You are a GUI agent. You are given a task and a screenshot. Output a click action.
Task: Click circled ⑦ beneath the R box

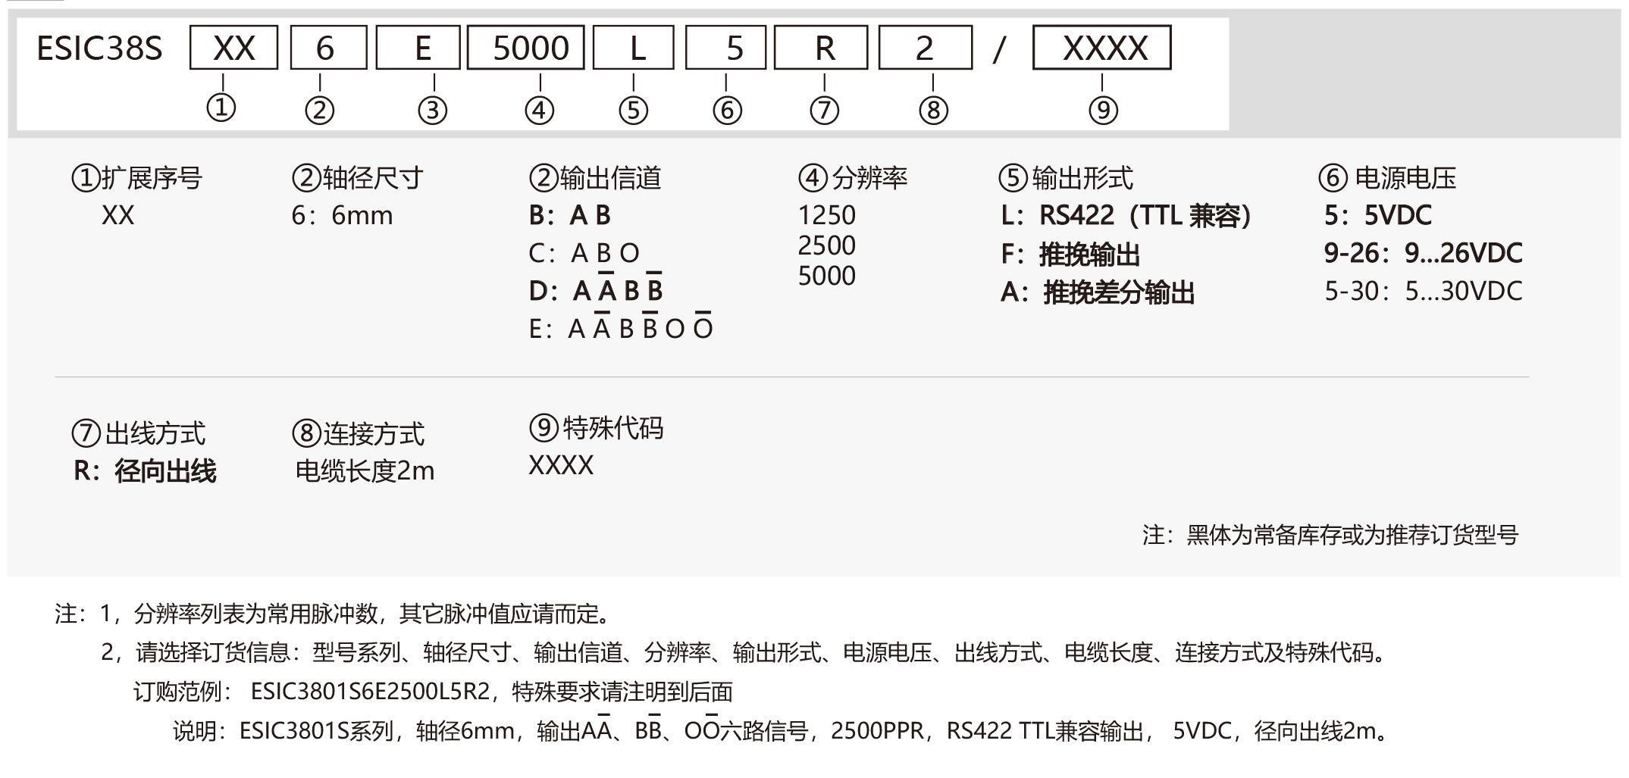[x=824, y=111]
